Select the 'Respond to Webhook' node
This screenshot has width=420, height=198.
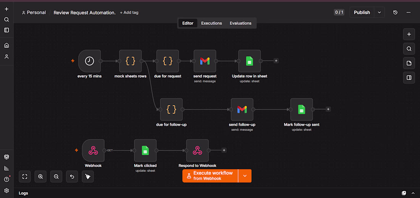tap(197, 151)
